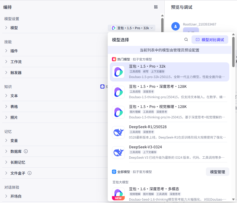Image resolution: width=237 pixels, height=203 pixels.
Task: Click the 工具调用 tag on 豆包 1.5 Pro 32k
Action: [x=135, y=71]
